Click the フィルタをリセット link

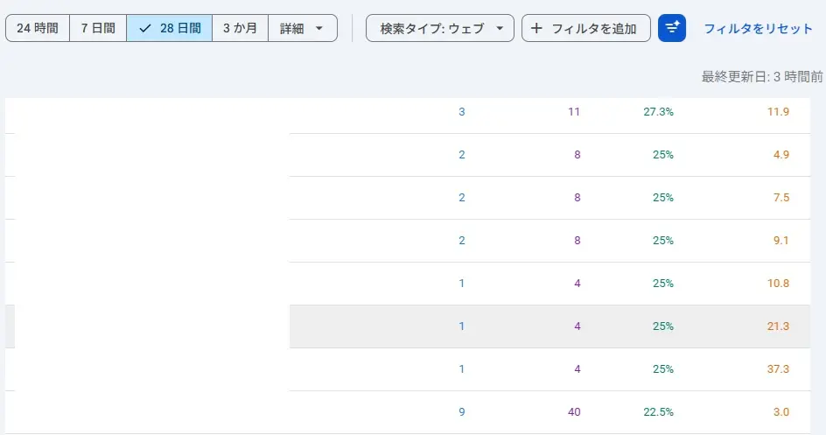point(758,28)
